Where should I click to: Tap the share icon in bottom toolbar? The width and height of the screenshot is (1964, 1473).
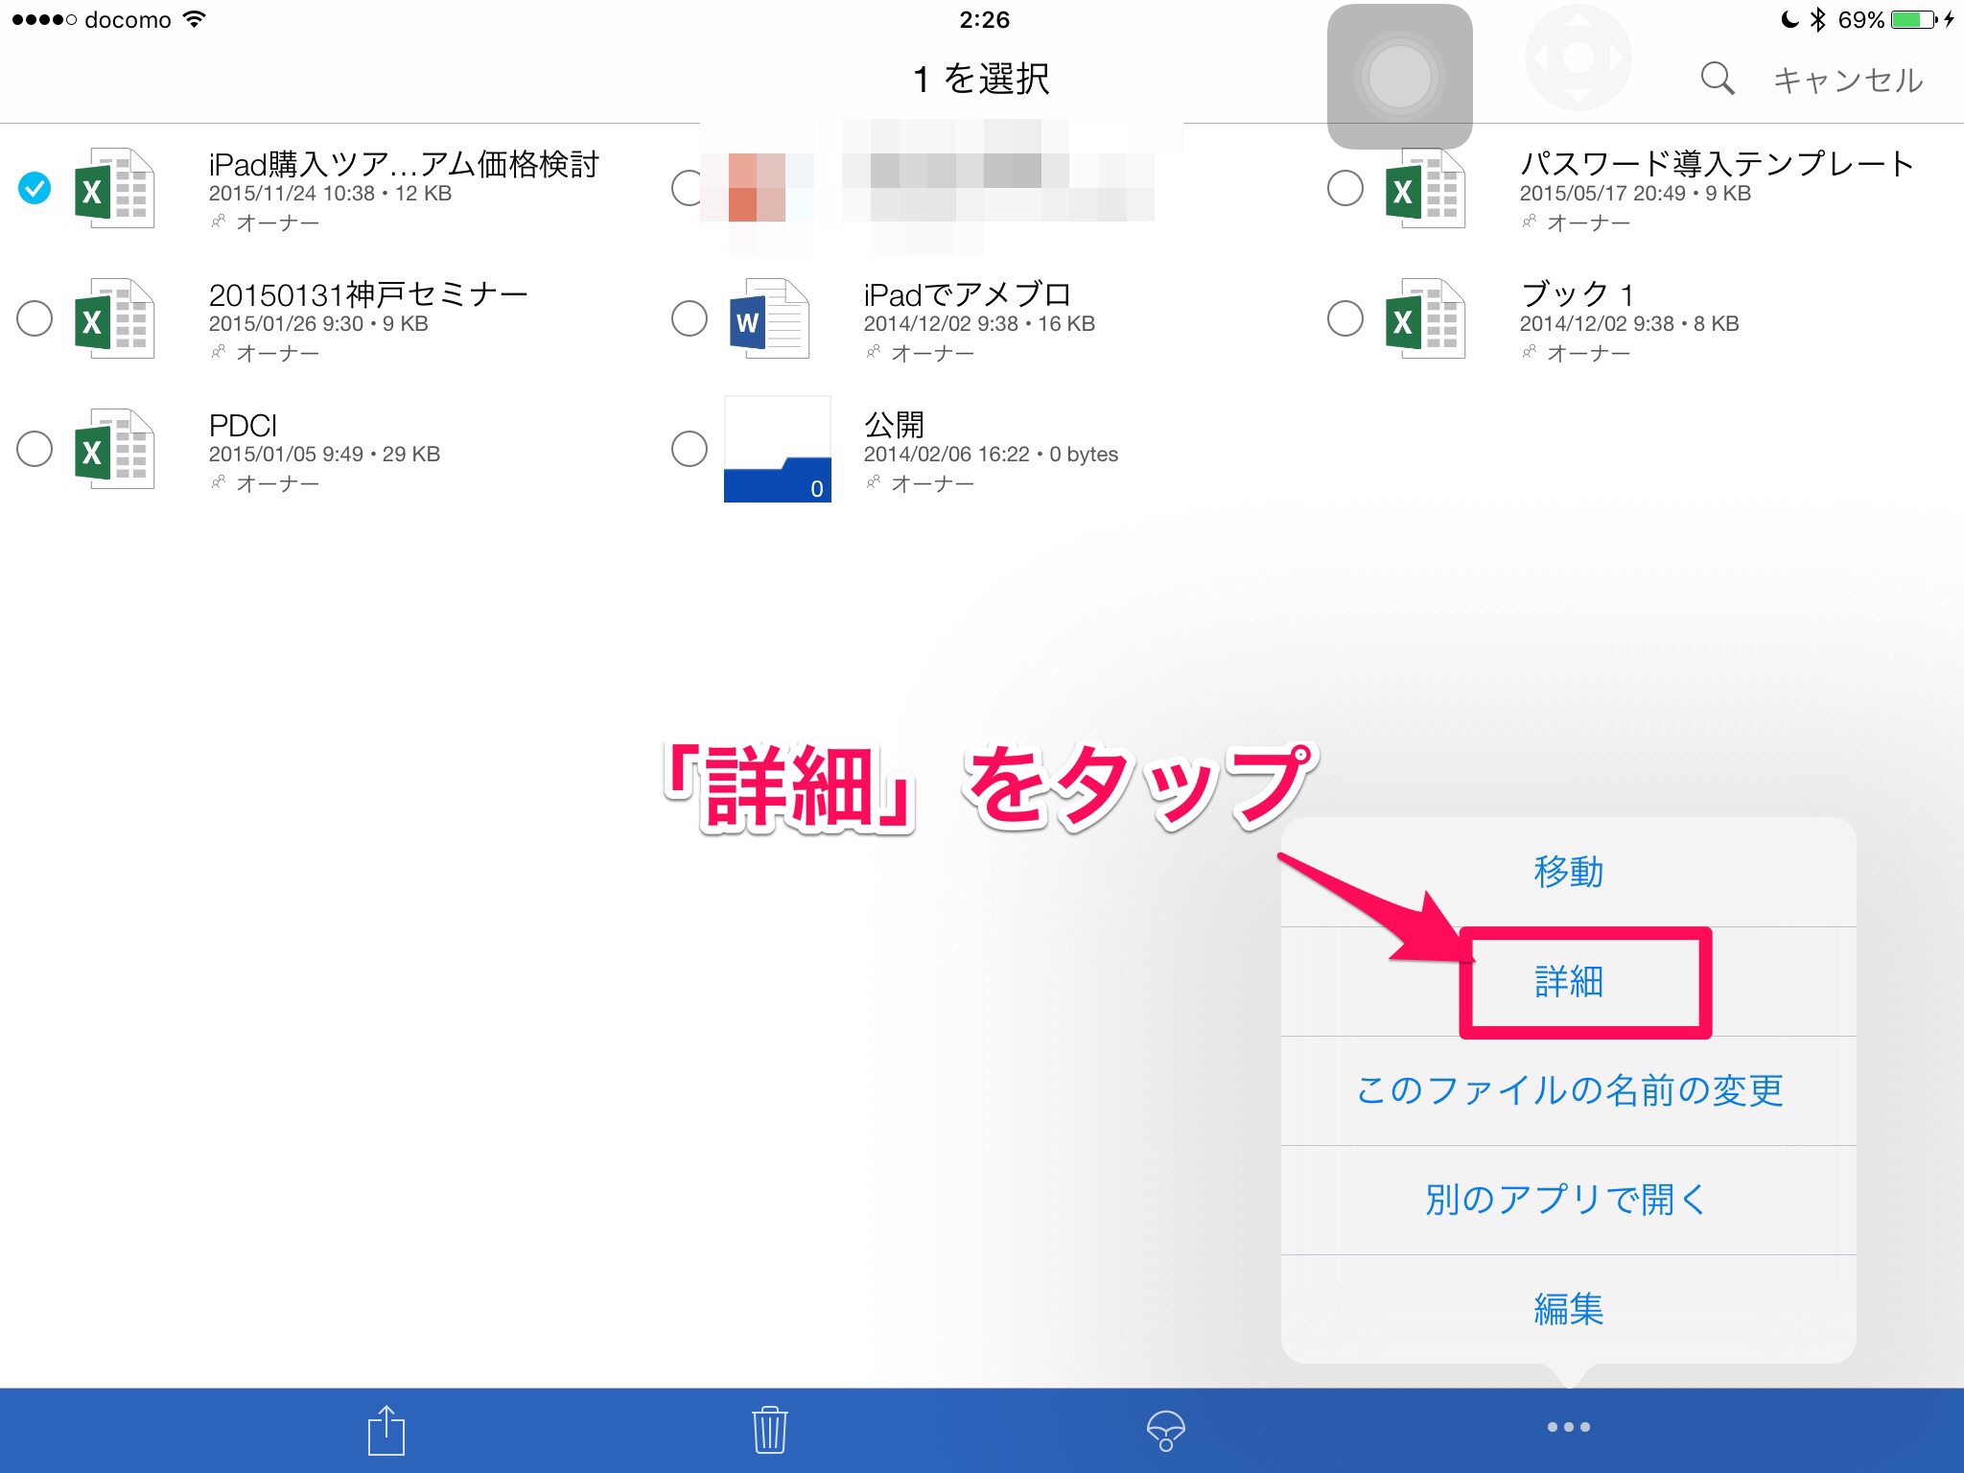point(386,1430)
